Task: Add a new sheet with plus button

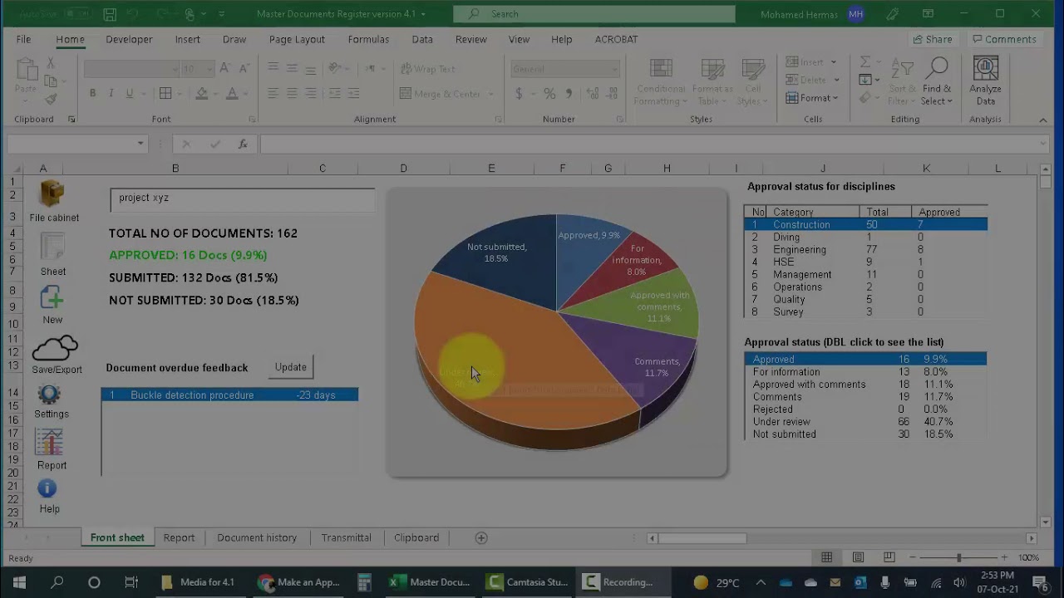Action: click(x=480, y=538)
